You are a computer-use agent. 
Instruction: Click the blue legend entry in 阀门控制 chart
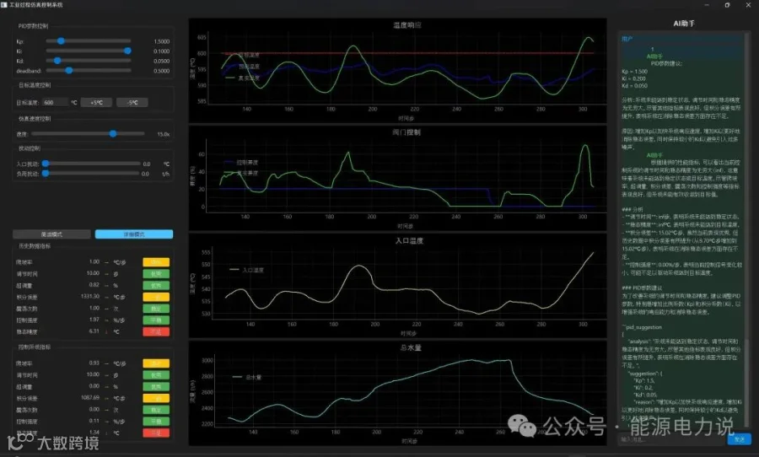point(241,163)
